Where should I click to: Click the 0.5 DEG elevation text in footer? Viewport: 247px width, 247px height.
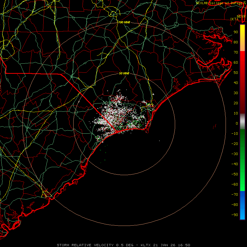[125, 245]
